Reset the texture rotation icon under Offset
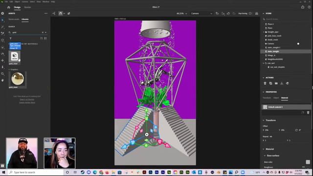313x176 pixels. pyautogui.click(x=296, y=130)
